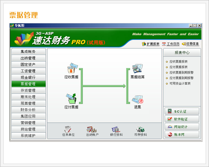Click the 网站设计 button label
The width and height of the screenshot is (209, 167).
[181, 127]
